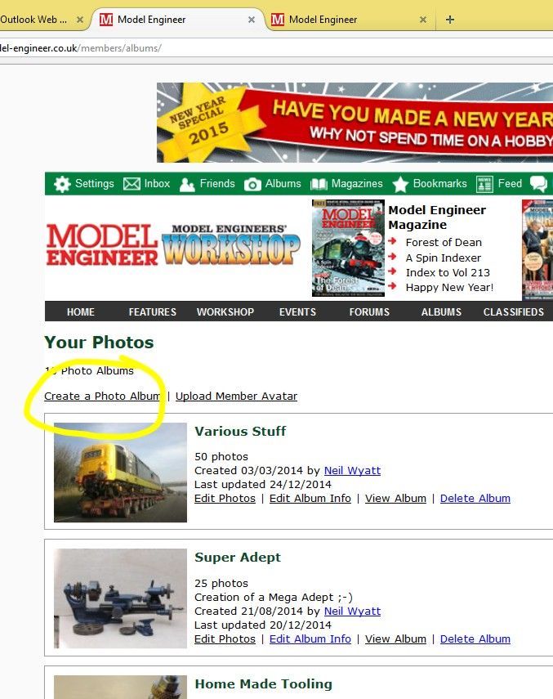Click the New Year Special banner

pyautogui.click(x=355, y=123)
